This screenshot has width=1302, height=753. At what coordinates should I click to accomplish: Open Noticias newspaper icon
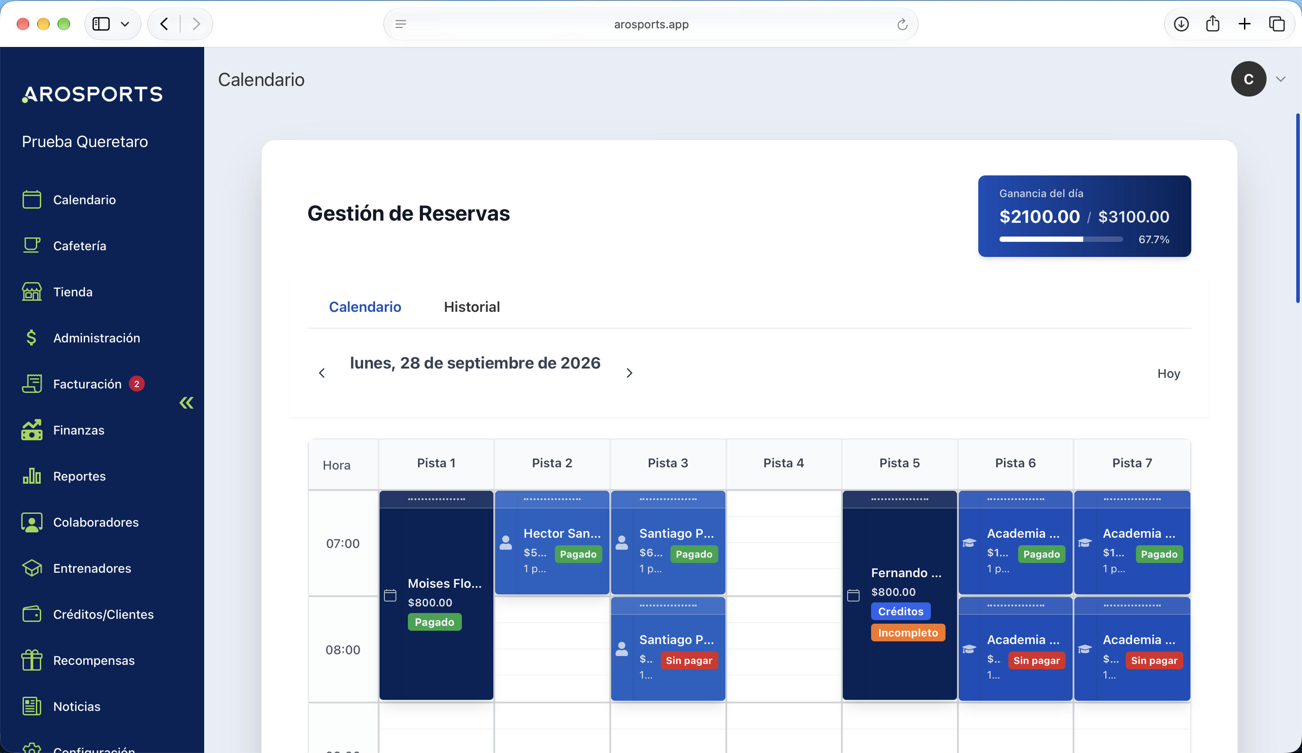coord(31,706)
